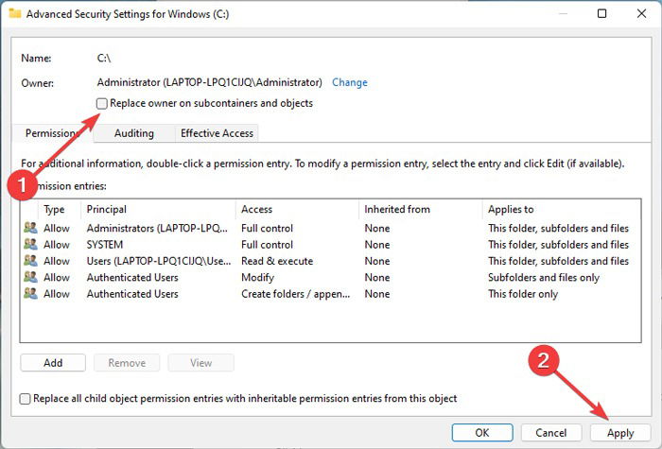The width and height of the screenshot is (662, 449).
Task: Select the Permissions tab
Action: point(52,133)
